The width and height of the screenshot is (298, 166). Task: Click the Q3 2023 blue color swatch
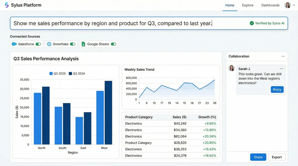tap(51, 74)
